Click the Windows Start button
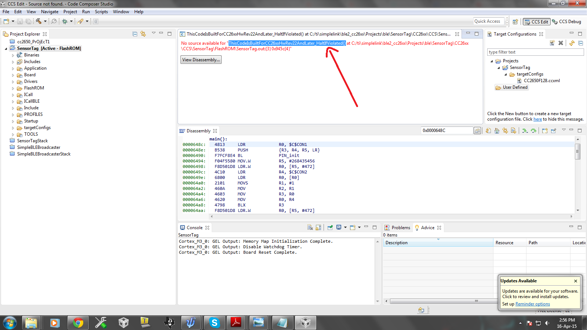The width and height of the screenshot is (587, 330). click(10, 323)
